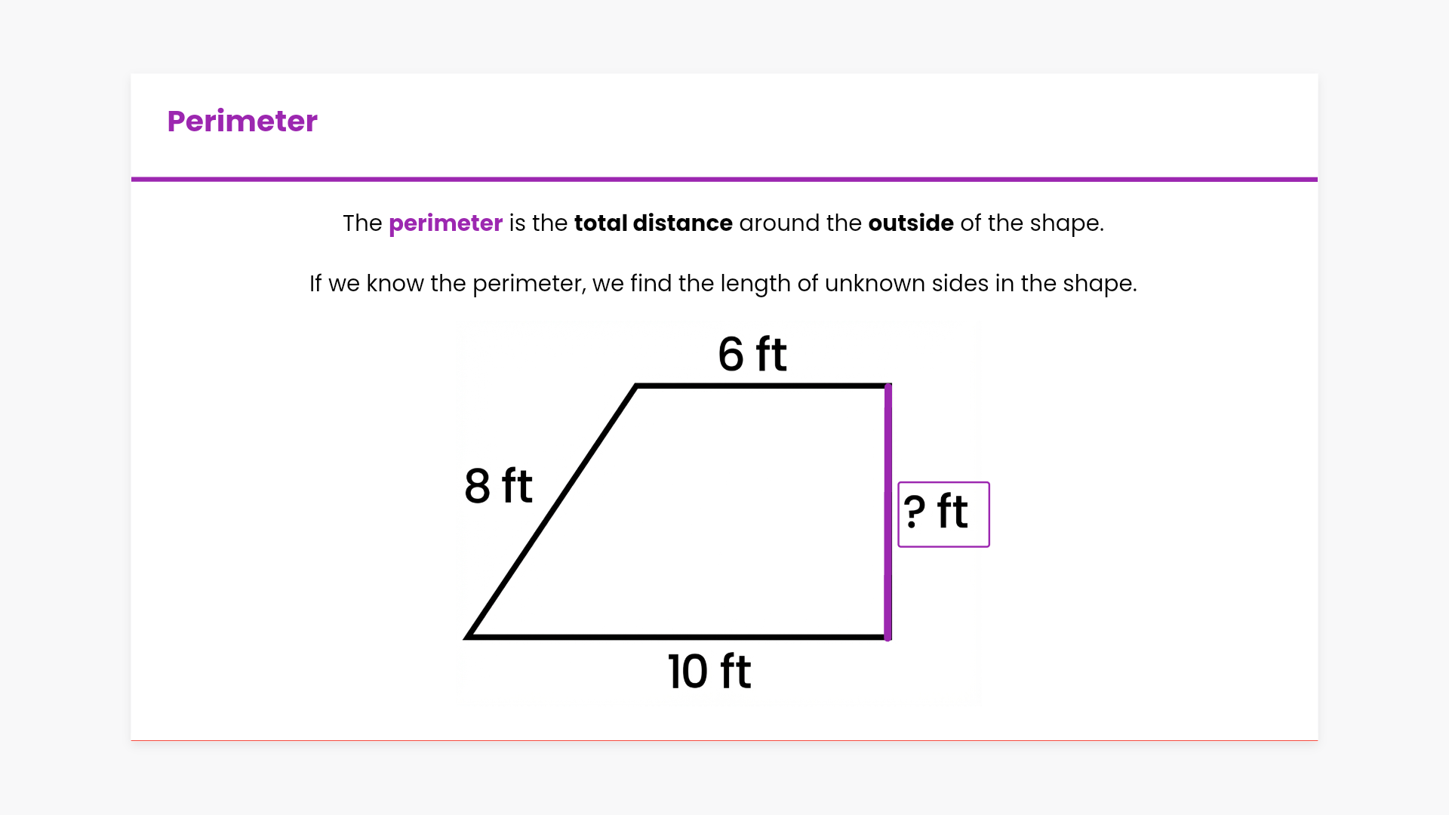Click the purple word "perimeter" in the definition

(x=445, y=223)
